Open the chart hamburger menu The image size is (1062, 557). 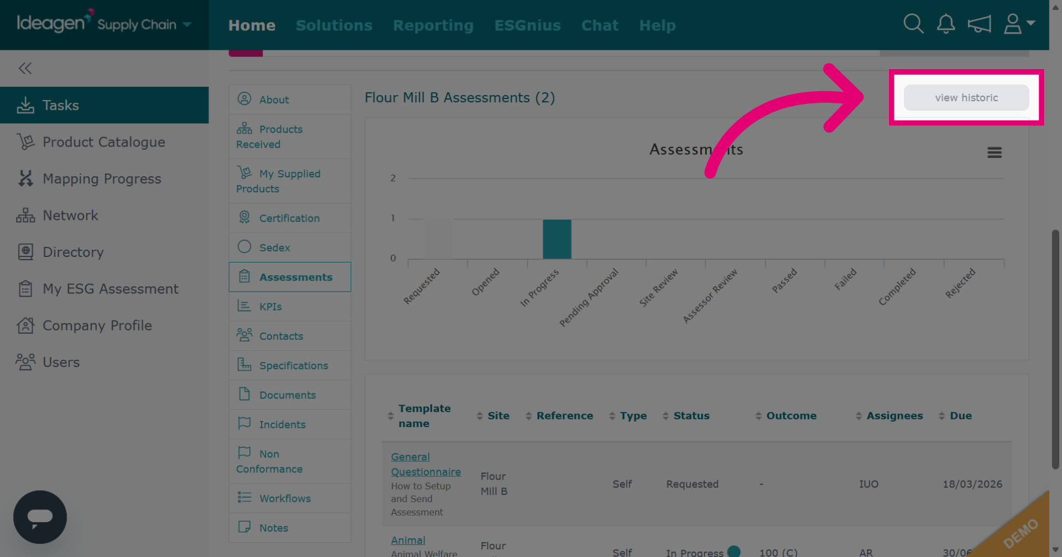point(995,153)
